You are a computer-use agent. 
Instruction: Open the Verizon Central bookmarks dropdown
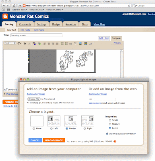pyautogui.click(x=54, y=10)
